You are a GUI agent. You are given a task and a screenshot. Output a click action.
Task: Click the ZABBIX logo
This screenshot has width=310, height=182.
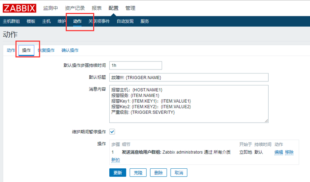click(x=20, y=8)
